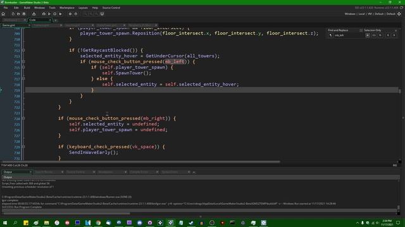
Task: Click the code editor horizontal scrollbar
Action: point(140,162)
